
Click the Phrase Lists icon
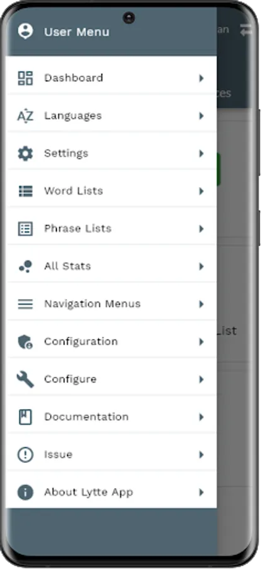[25, 229]
